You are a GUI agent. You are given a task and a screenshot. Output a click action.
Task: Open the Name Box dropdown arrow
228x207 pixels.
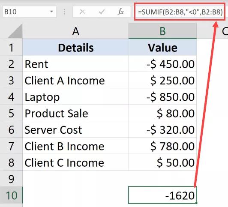click(51, 12)
